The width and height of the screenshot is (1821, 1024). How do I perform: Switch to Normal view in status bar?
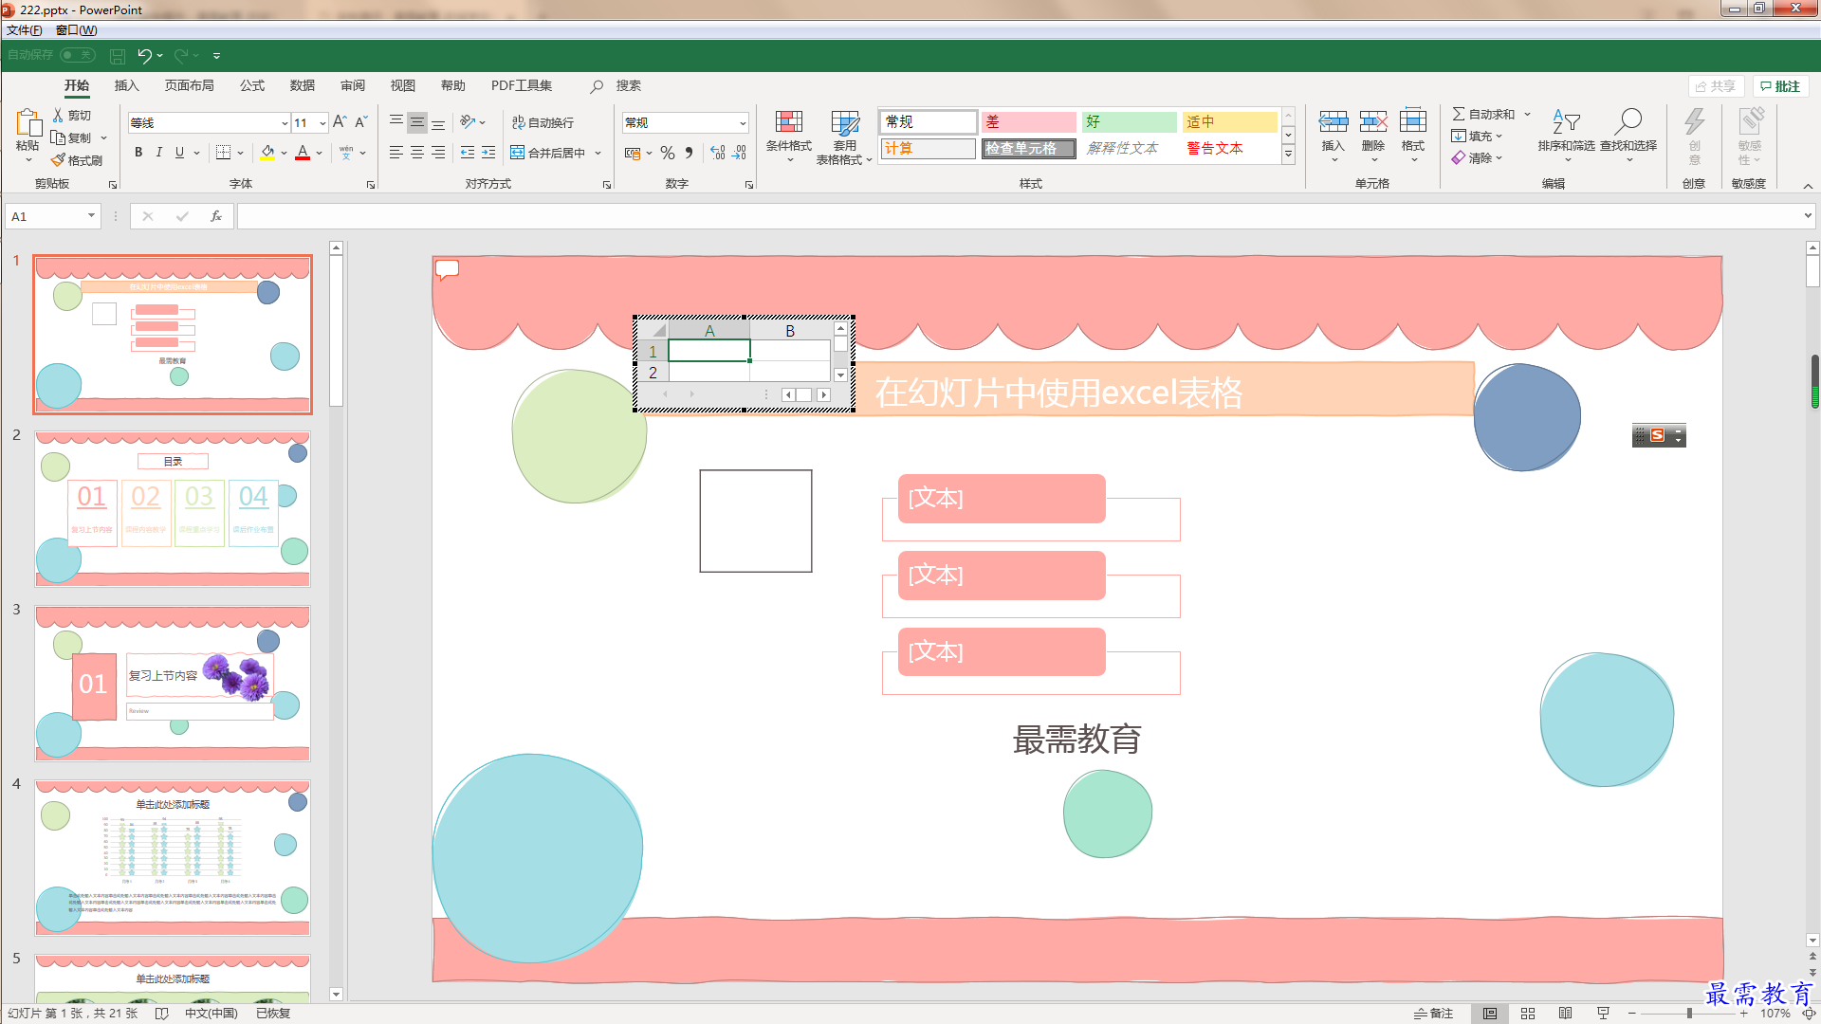pos(1490,1014)
